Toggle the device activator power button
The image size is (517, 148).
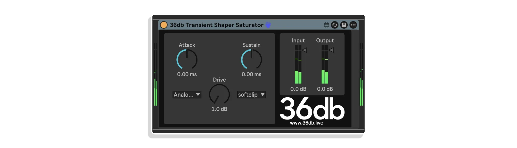pyautogui.click(x=164, y=25)
